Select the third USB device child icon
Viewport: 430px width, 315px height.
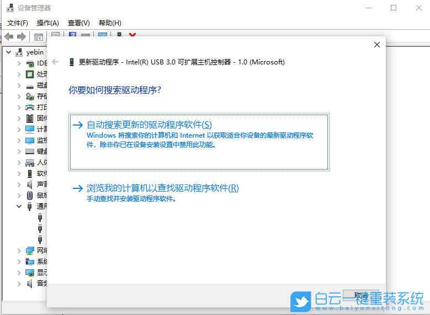(x=40, y=239)
